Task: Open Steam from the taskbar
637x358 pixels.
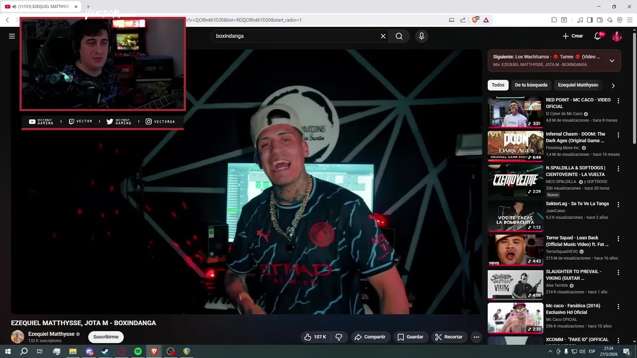Action: point(105,352)
